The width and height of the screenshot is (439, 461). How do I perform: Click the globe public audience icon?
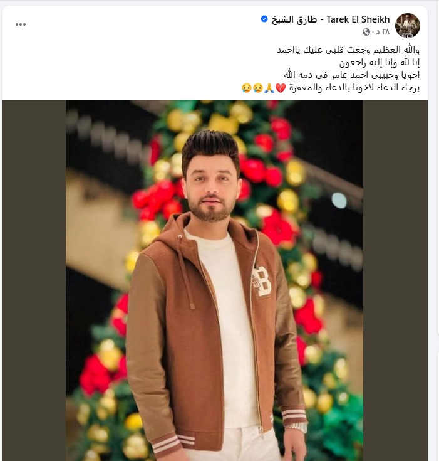tap(366, 32)
